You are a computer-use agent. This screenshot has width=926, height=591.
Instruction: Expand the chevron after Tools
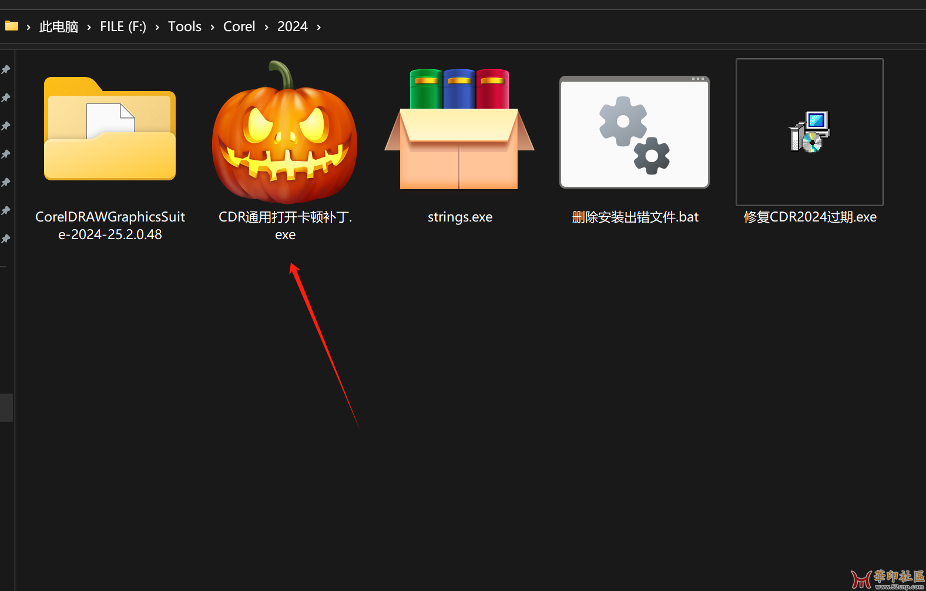(212, 27)
